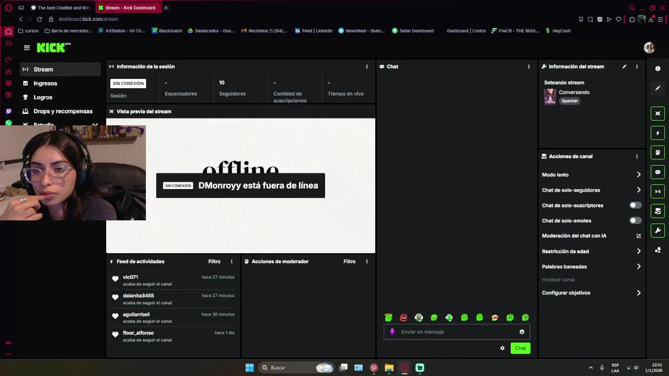The width and height of the screenshot is (669, 376).
Task: Toggle Chat de solo-emotes switch
Action: pos(635,220)
